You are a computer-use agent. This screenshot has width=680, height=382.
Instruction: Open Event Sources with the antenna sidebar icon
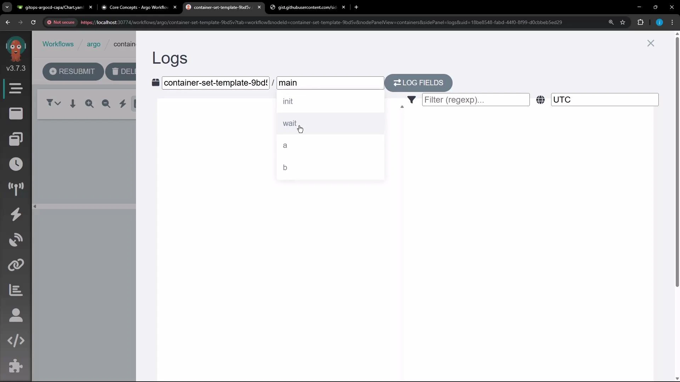16,189
